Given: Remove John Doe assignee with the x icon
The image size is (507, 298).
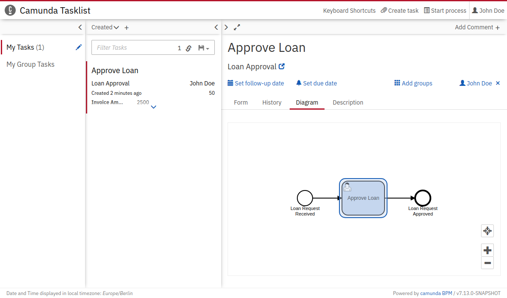Looking at the screenshot, I should (x=498, y=83).
